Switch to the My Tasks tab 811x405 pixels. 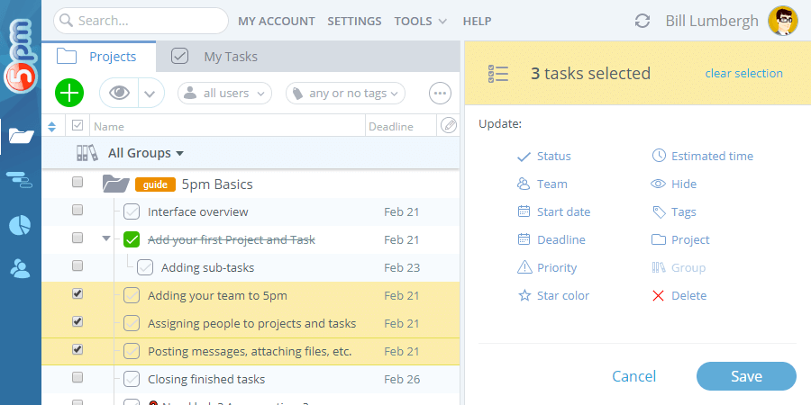click(x=214, y=57)
